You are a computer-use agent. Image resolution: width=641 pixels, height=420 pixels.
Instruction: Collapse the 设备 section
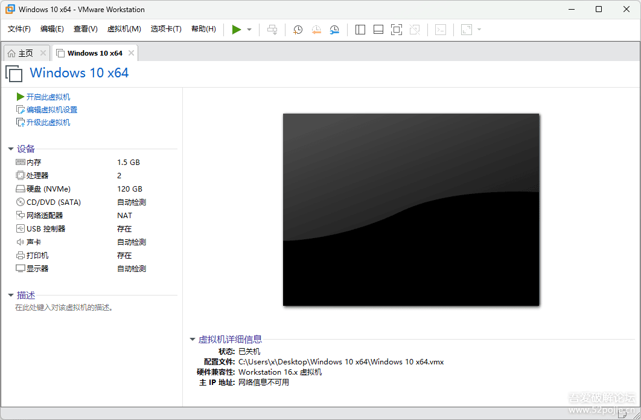tap(11, 149)
